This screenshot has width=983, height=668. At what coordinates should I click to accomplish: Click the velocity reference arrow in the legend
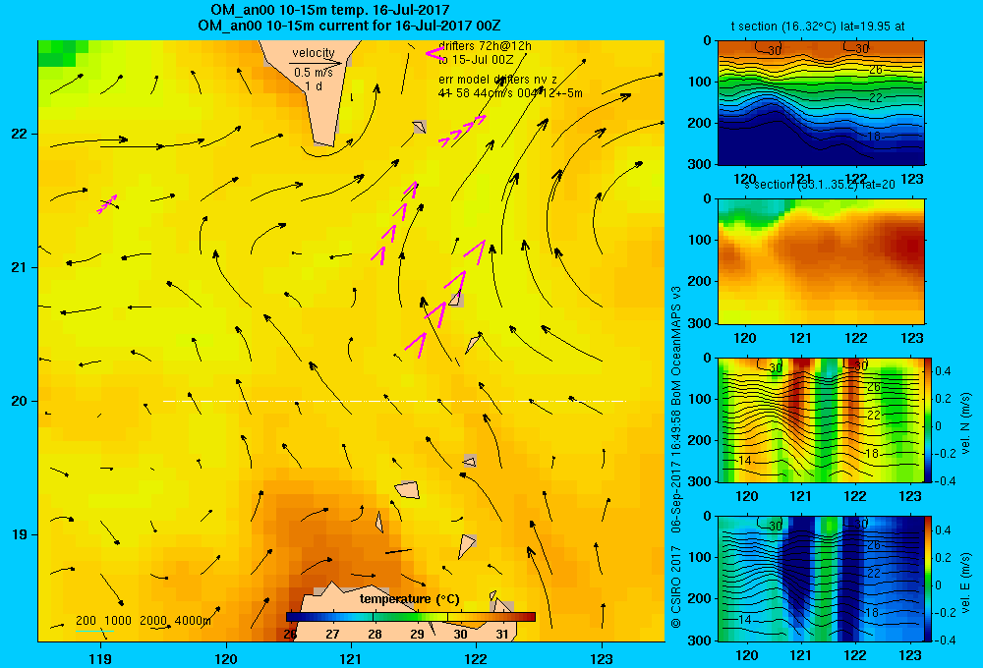pos(316,63)
